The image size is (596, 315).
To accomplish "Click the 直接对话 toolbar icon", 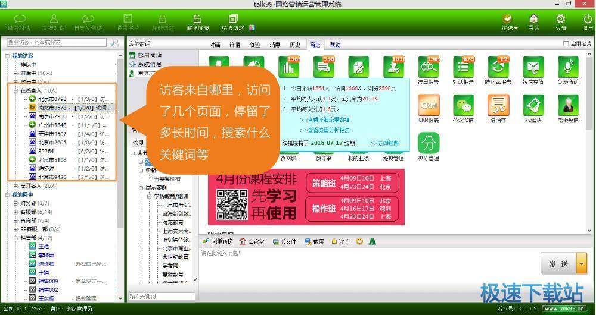I will pos(54,19).
